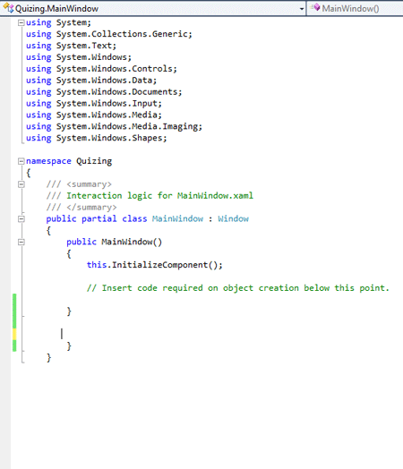
Task: Click 'using System.Collections.Generic;' line
Action: [x=109, y=34]
